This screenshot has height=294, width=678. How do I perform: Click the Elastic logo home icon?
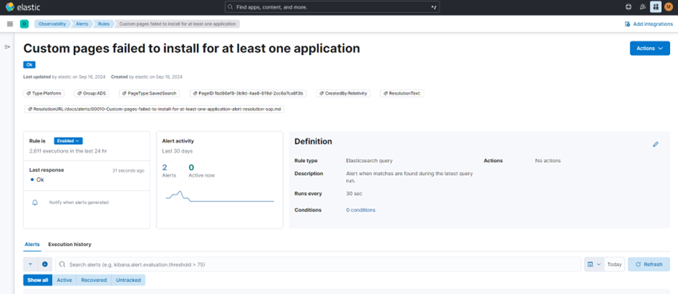click(x=10, y=7)
